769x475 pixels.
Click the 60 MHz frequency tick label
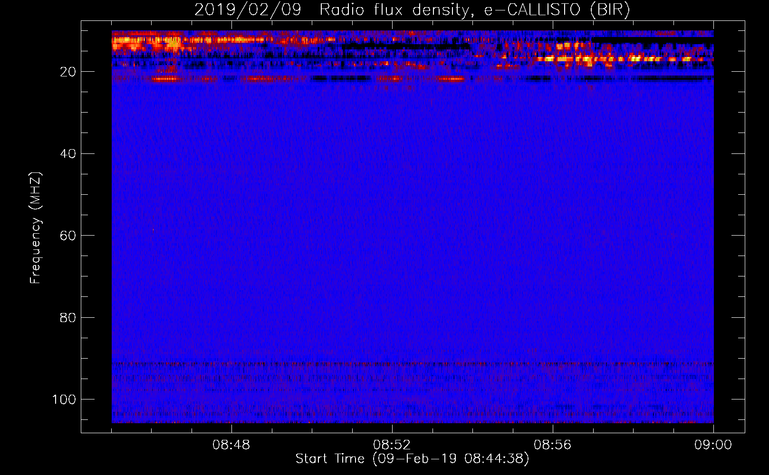click(68, 236)
